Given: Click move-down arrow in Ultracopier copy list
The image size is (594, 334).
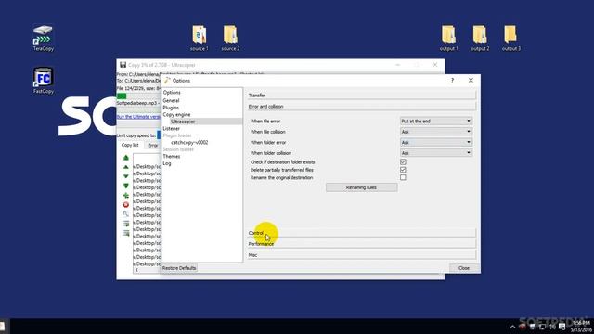Looking at the screenshot, I should (x=126, y=176).
